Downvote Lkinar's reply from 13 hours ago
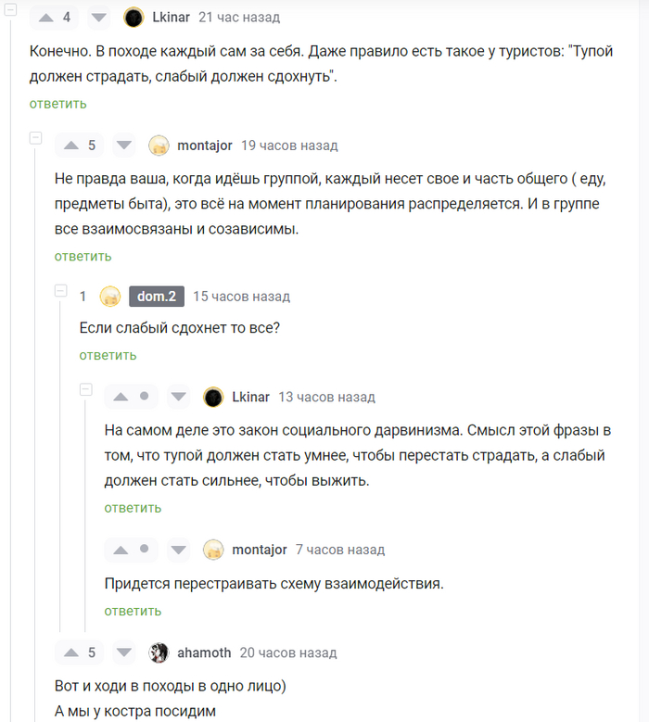Screen dimensions: 649x722 tap(179, 397)
